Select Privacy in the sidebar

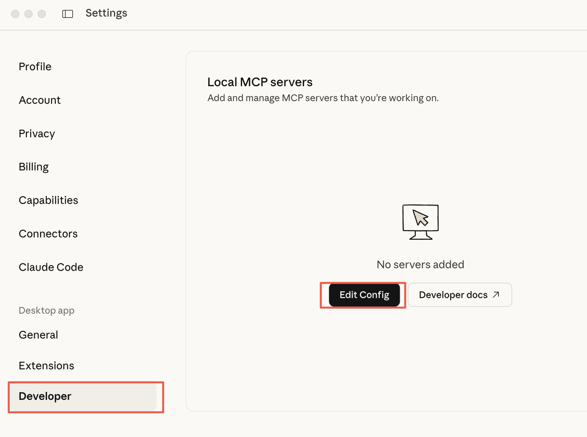pos(37,134)
